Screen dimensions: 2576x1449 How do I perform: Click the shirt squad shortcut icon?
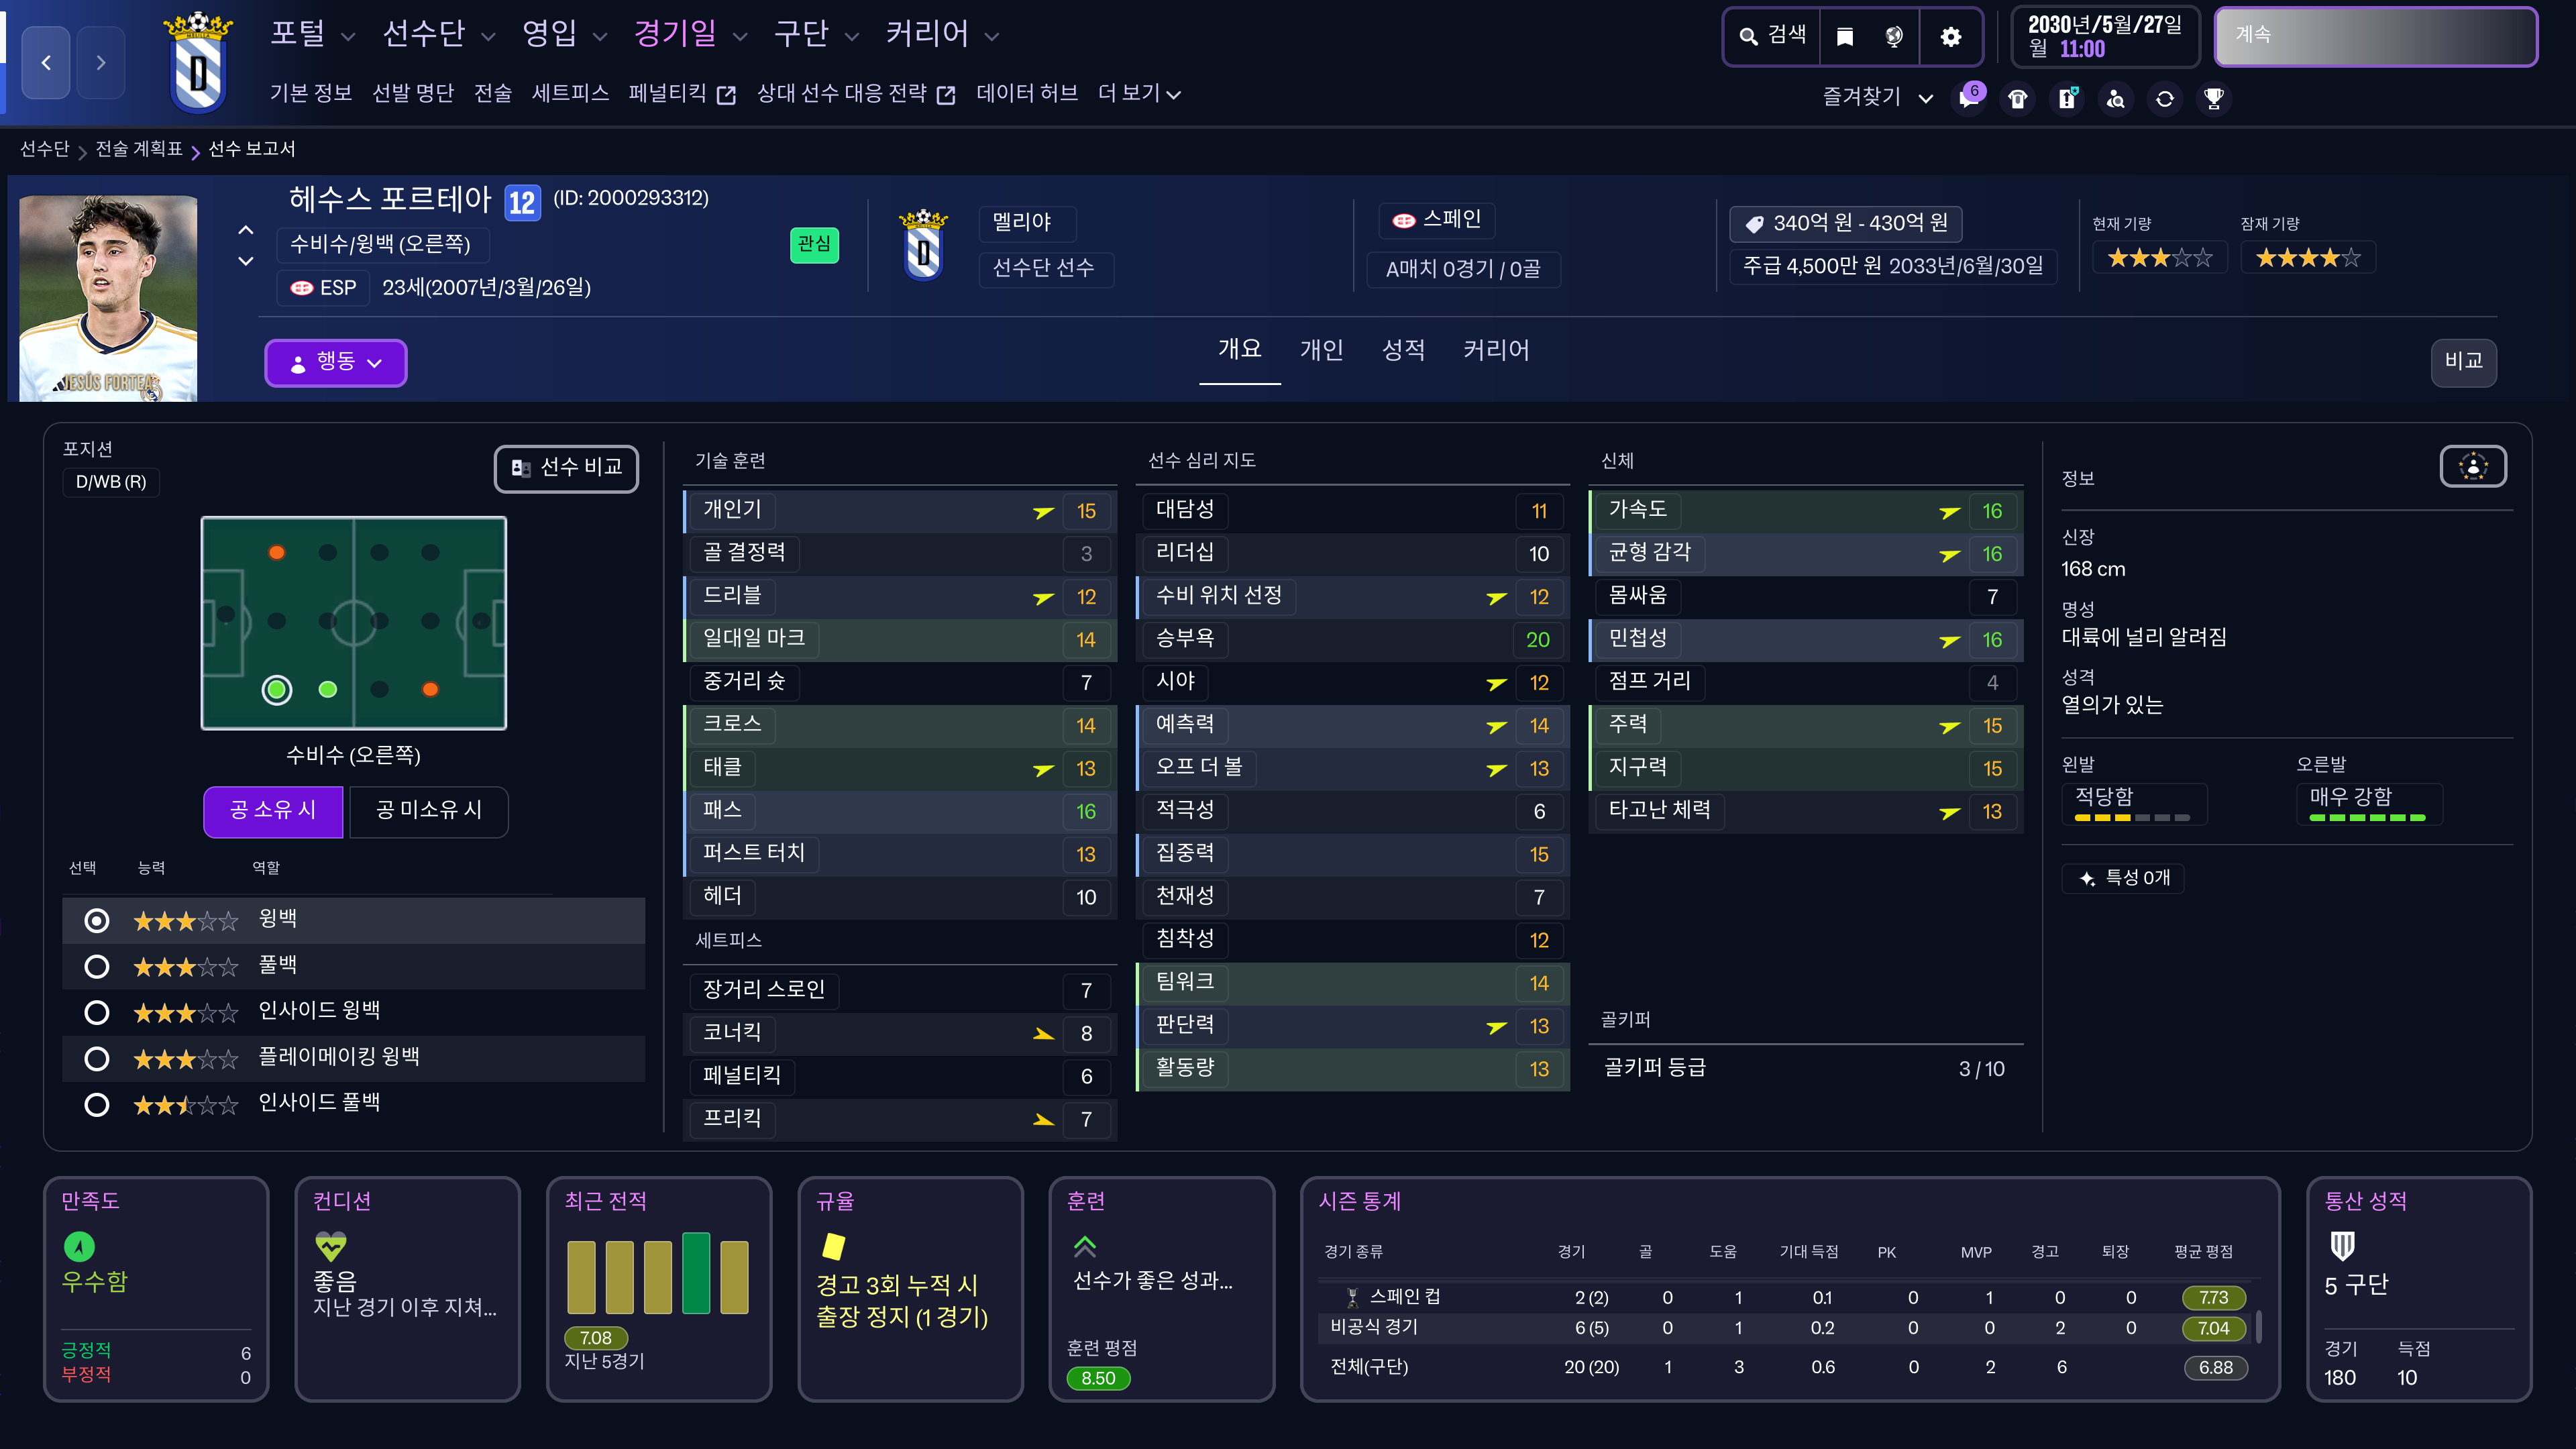click(x=2018, y=99)
